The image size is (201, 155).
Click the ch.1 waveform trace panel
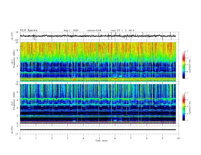point(98,36)
